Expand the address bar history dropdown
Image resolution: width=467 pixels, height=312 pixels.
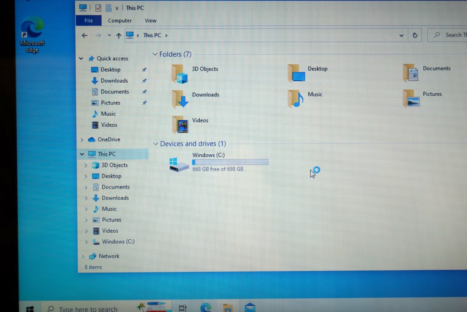click(401, 35)
